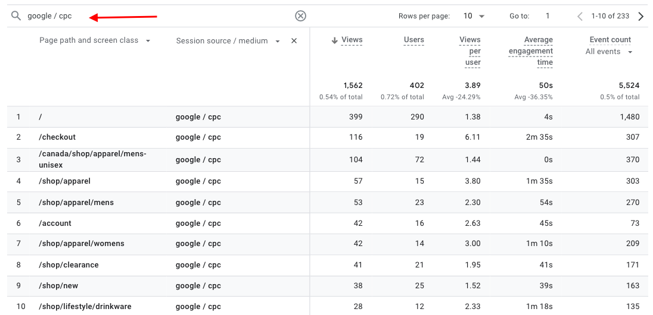The height and width of the screenshot is (315, 653).
Task: Open the /shop/lifestyle/drinkware row
Action: click(85, 307)
